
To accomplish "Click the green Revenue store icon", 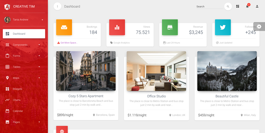I will pyautogui.click(x=170, y=27).
